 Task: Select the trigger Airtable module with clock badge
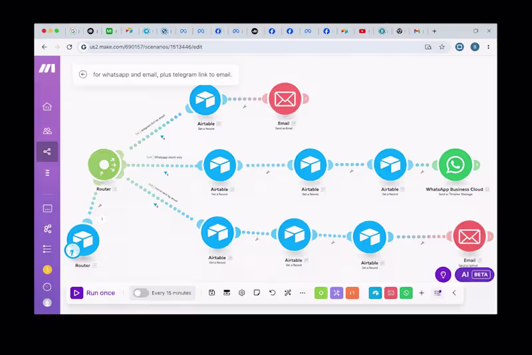pyautogui.click(x=82, y=240)
